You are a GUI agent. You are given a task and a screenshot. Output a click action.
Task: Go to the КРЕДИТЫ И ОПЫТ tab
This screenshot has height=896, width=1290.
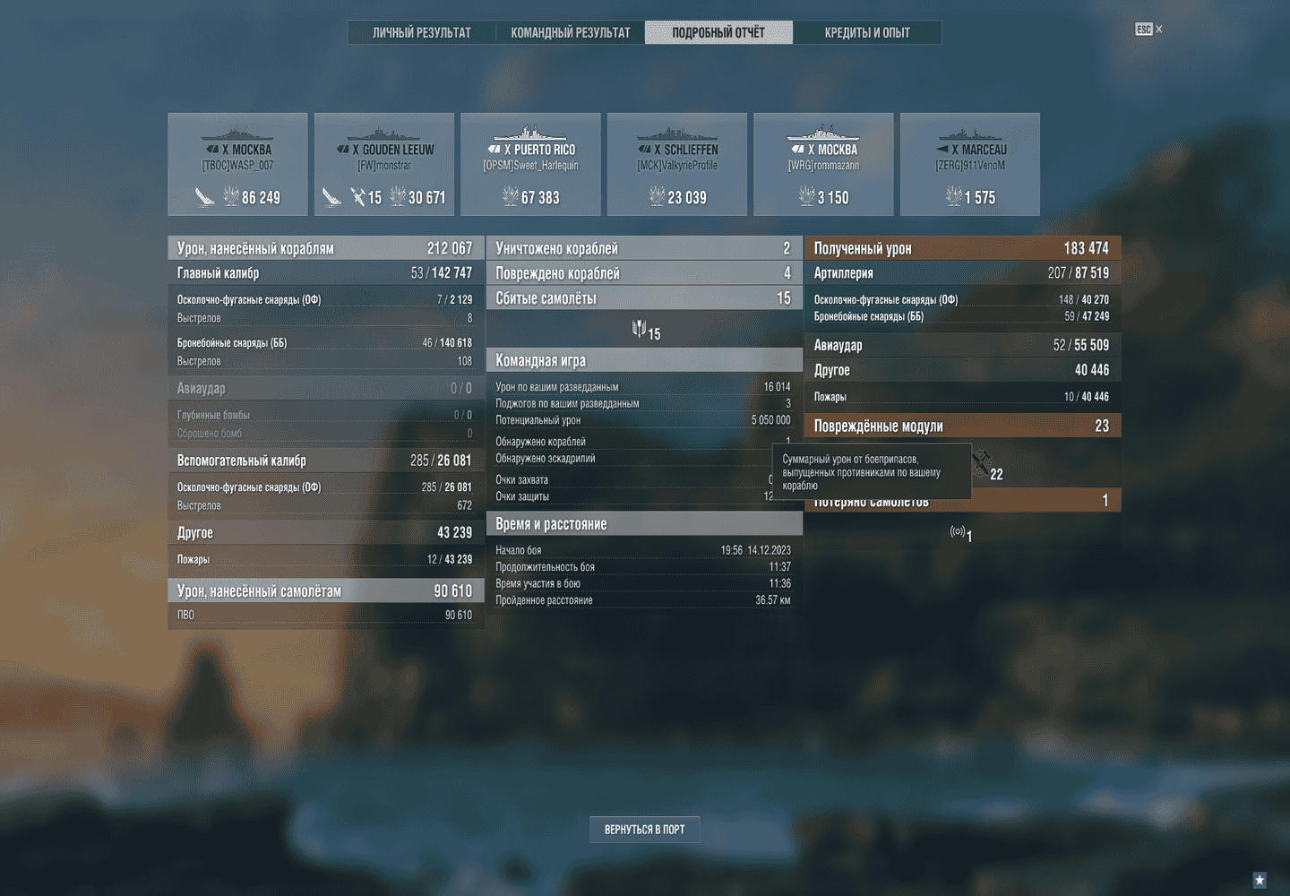tap(867, 32)
